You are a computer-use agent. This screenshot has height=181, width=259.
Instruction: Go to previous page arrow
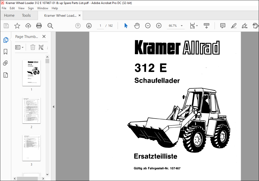click(x=78, y=26)
